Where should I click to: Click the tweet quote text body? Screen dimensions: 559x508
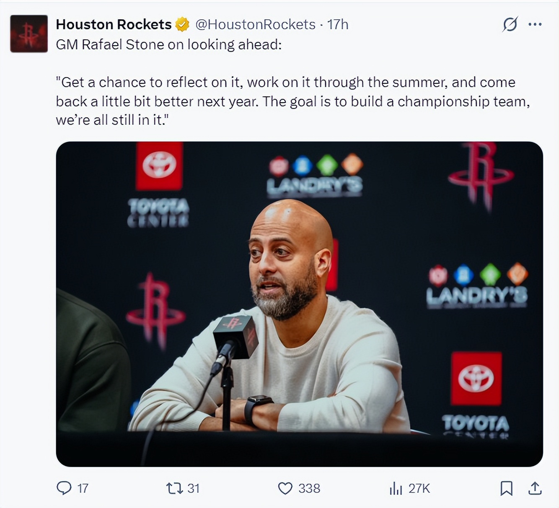click(x=292, y=101)
